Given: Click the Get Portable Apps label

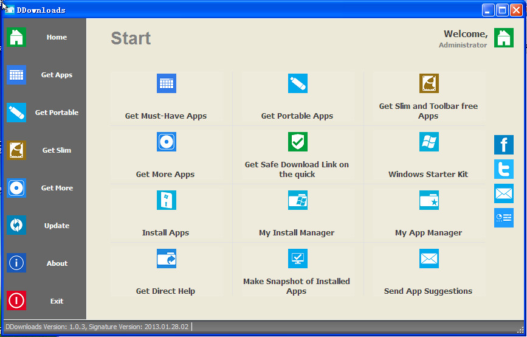Looking at the screenshot, I should click(297, 116).
